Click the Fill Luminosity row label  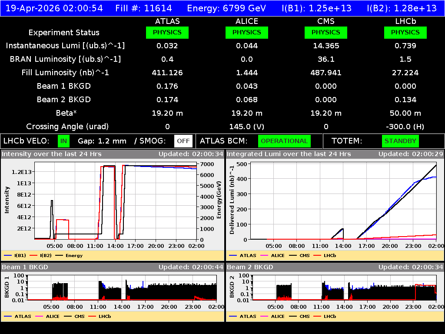65,73
